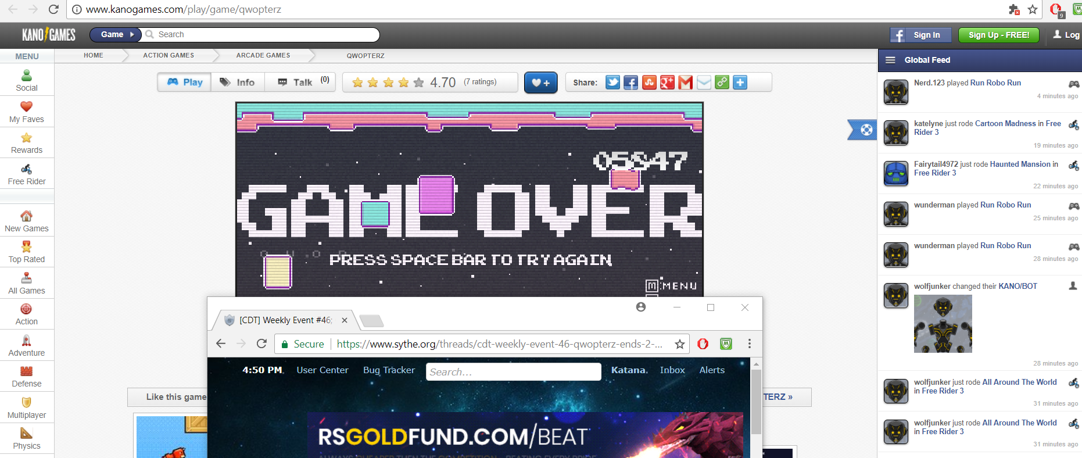Share on Google Plus icon
The height and width of the screenshot is (458, 1082).
pos(667,83)
